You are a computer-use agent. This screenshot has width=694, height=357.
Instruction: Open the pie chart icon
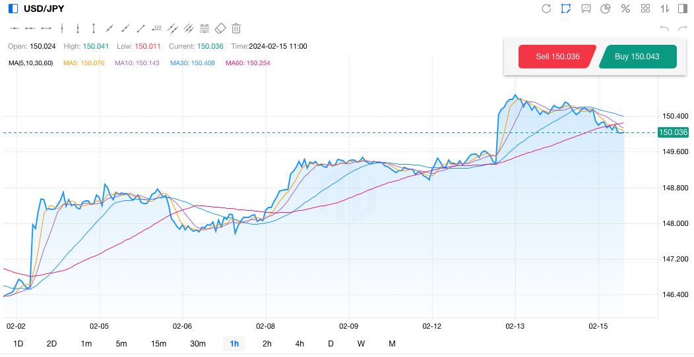point(606,9)
